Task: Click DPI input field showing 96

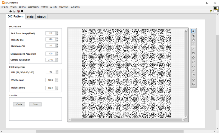Action: 51,72
